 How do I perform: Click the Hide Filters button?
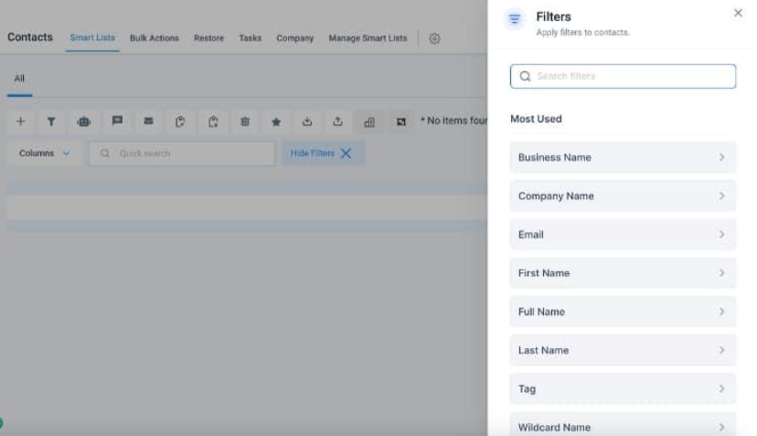point(322,153)
